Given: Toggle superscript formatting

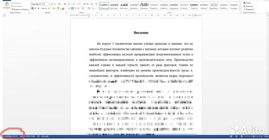Looking at the screenshot, I should [x=49, y=8].
